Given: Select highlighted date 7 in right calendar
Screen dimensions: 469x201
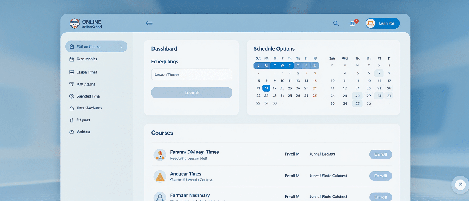Looking at the screenshot, I should [x=379, y=73].
